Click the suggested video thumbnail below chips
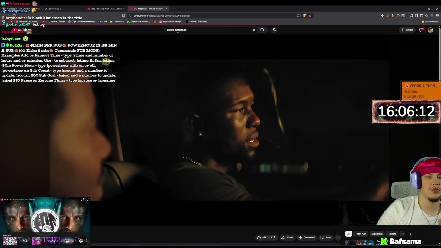Viewport: 441px width, 248px height. 360,243
